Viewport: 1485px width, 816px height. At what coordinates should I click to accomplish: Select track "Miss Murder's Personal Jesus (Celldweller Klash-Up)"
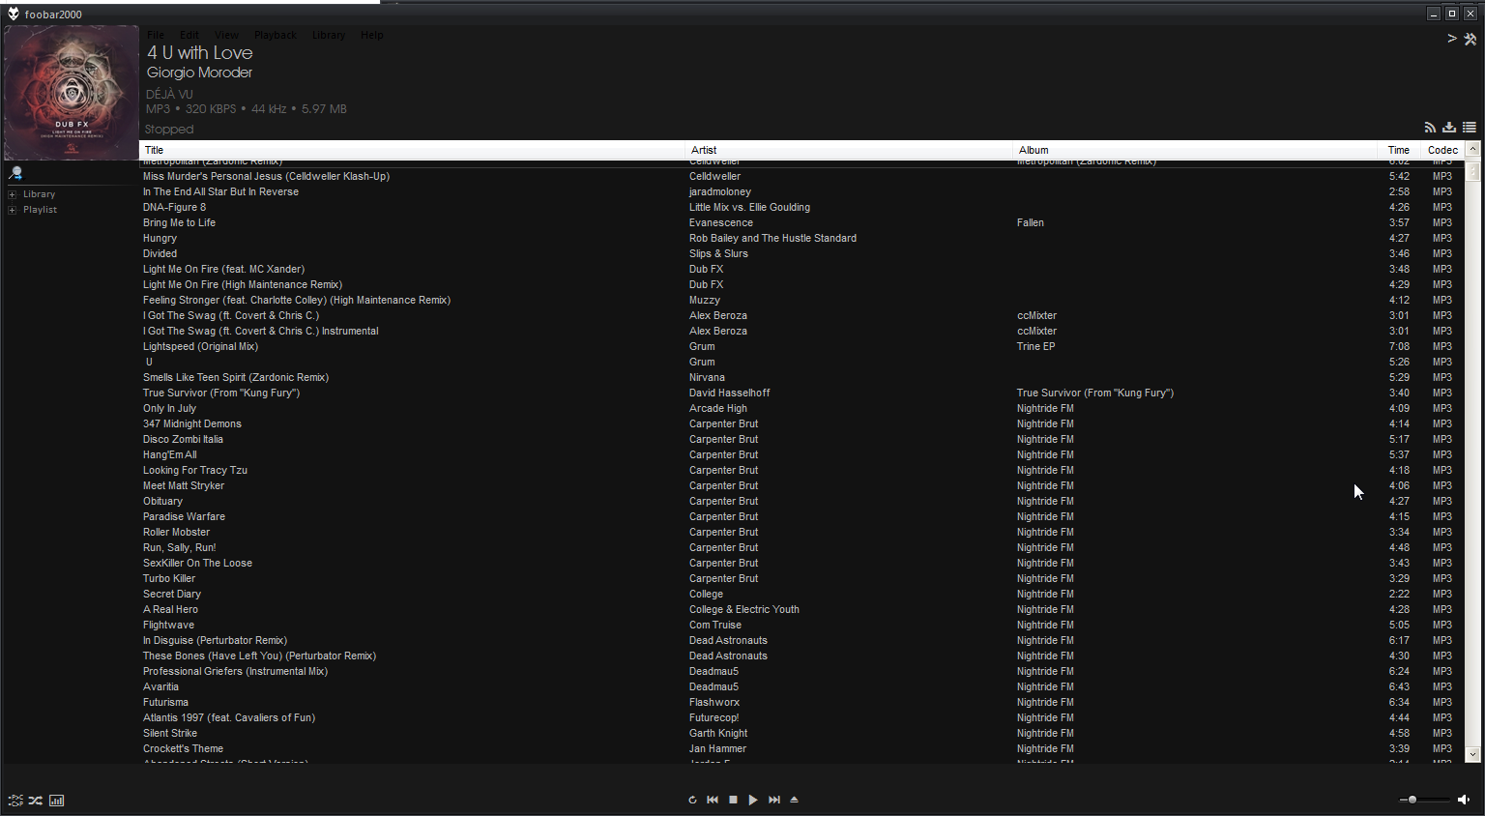point(266,176)
